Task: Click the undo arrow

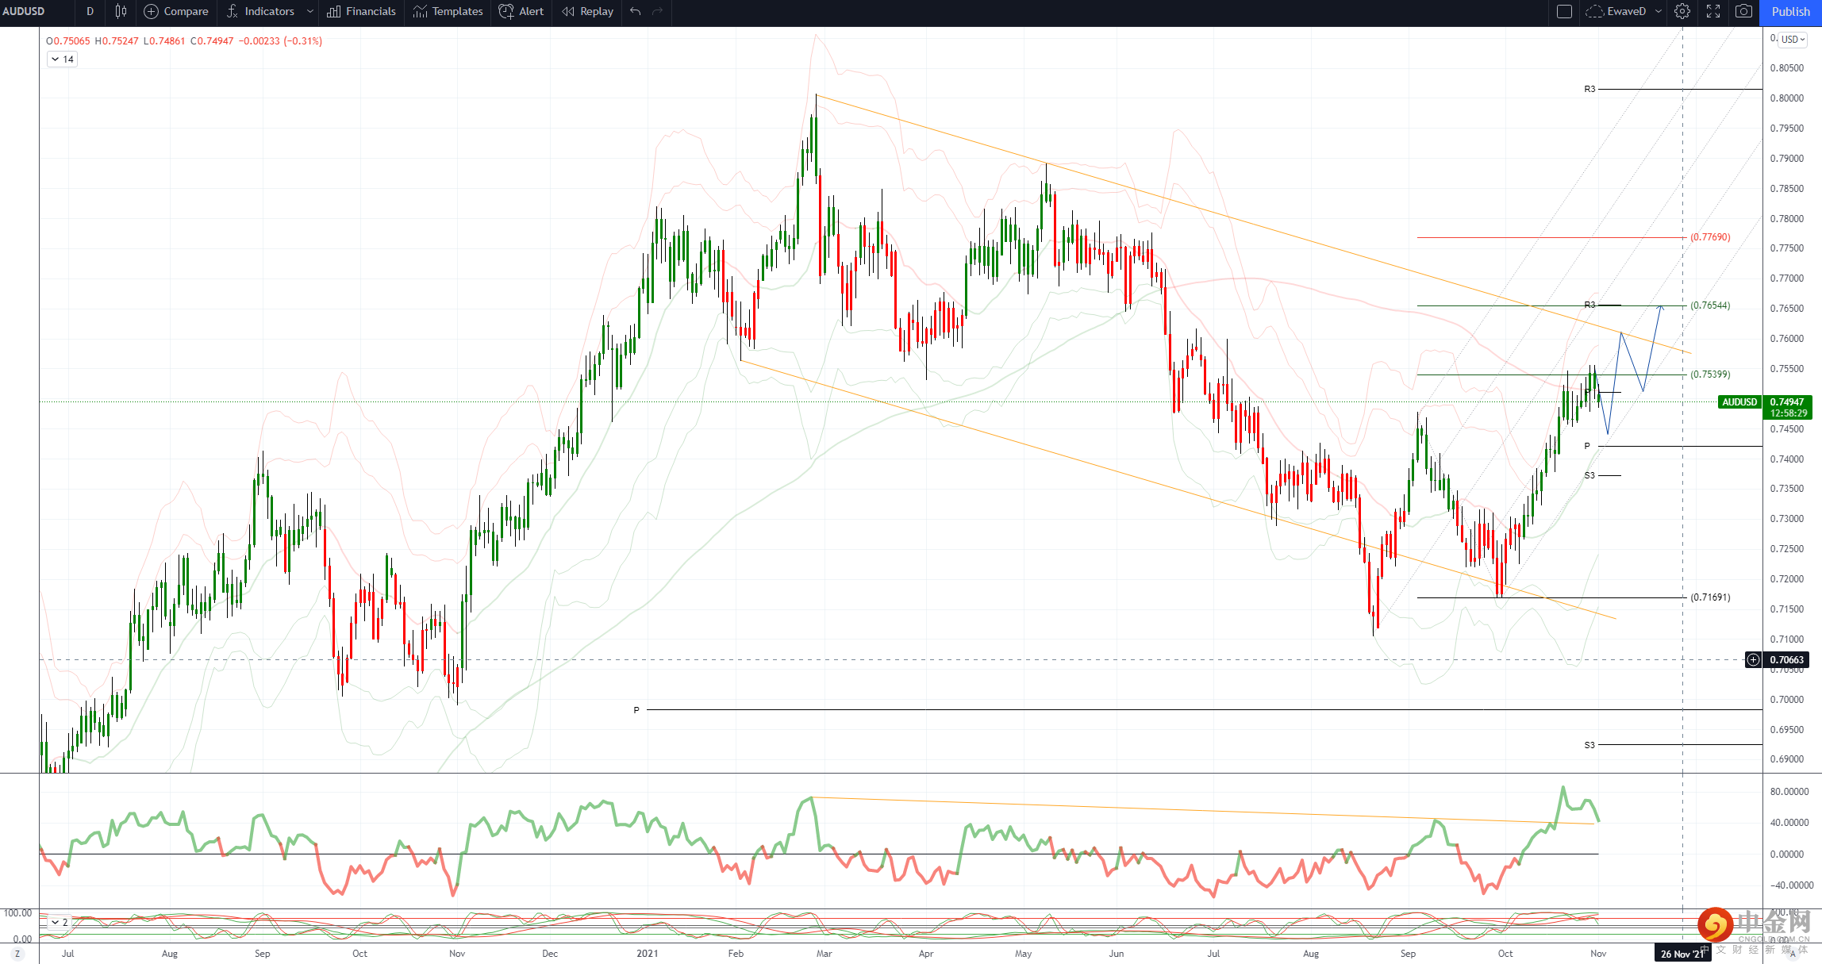Action: (x=635, y=11)
